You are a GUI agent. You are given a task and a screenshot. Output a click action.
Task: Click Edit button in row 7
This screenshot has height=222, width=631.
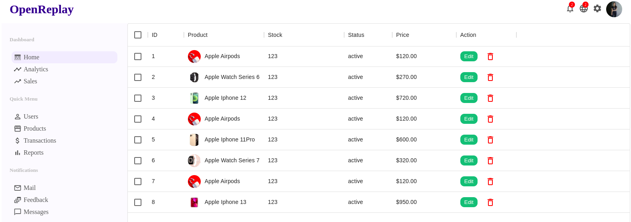469,182
